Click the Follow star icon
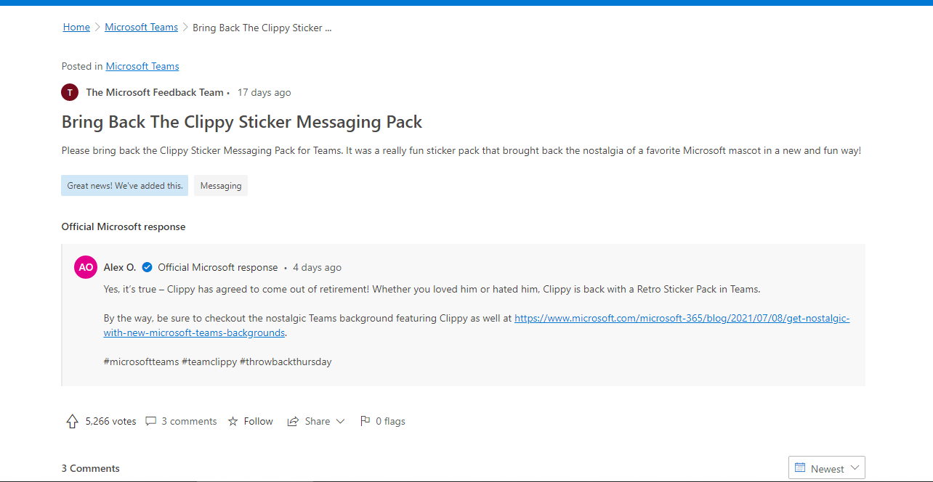933x482 pixels. click(x=233, y=421)
